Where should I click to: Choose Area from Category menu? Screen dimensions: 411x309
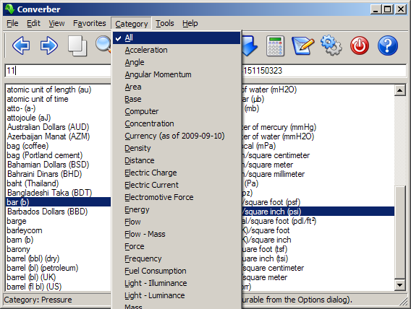point(177,87)
